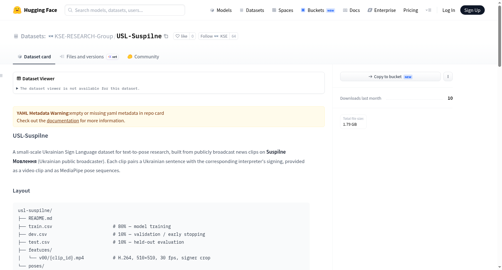Screen dimensions: 502x270
Task: Open the Datasets page in navigation
Action: tap(252, 10)
